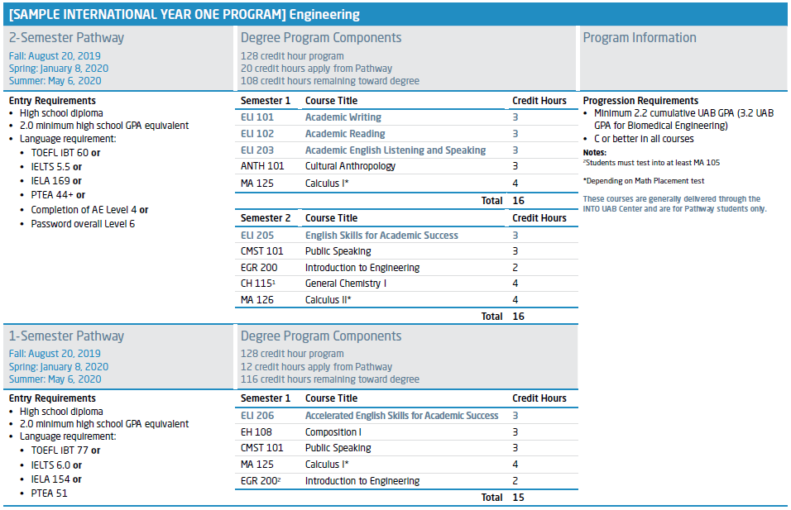Click '12 credit hours apply from Pathway'

[316, 367]
